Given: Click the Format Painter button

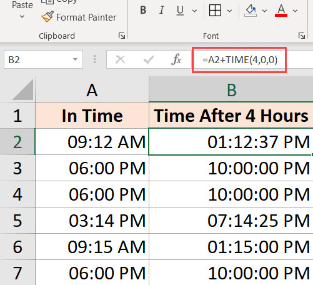Looking at the screenshot, I should (x=79, y=17).
